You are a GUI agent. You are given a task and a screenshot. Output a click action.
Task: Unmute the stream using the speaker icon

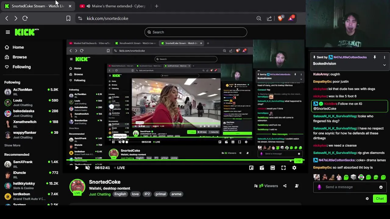pyautogui.click(x=87, y=168)
